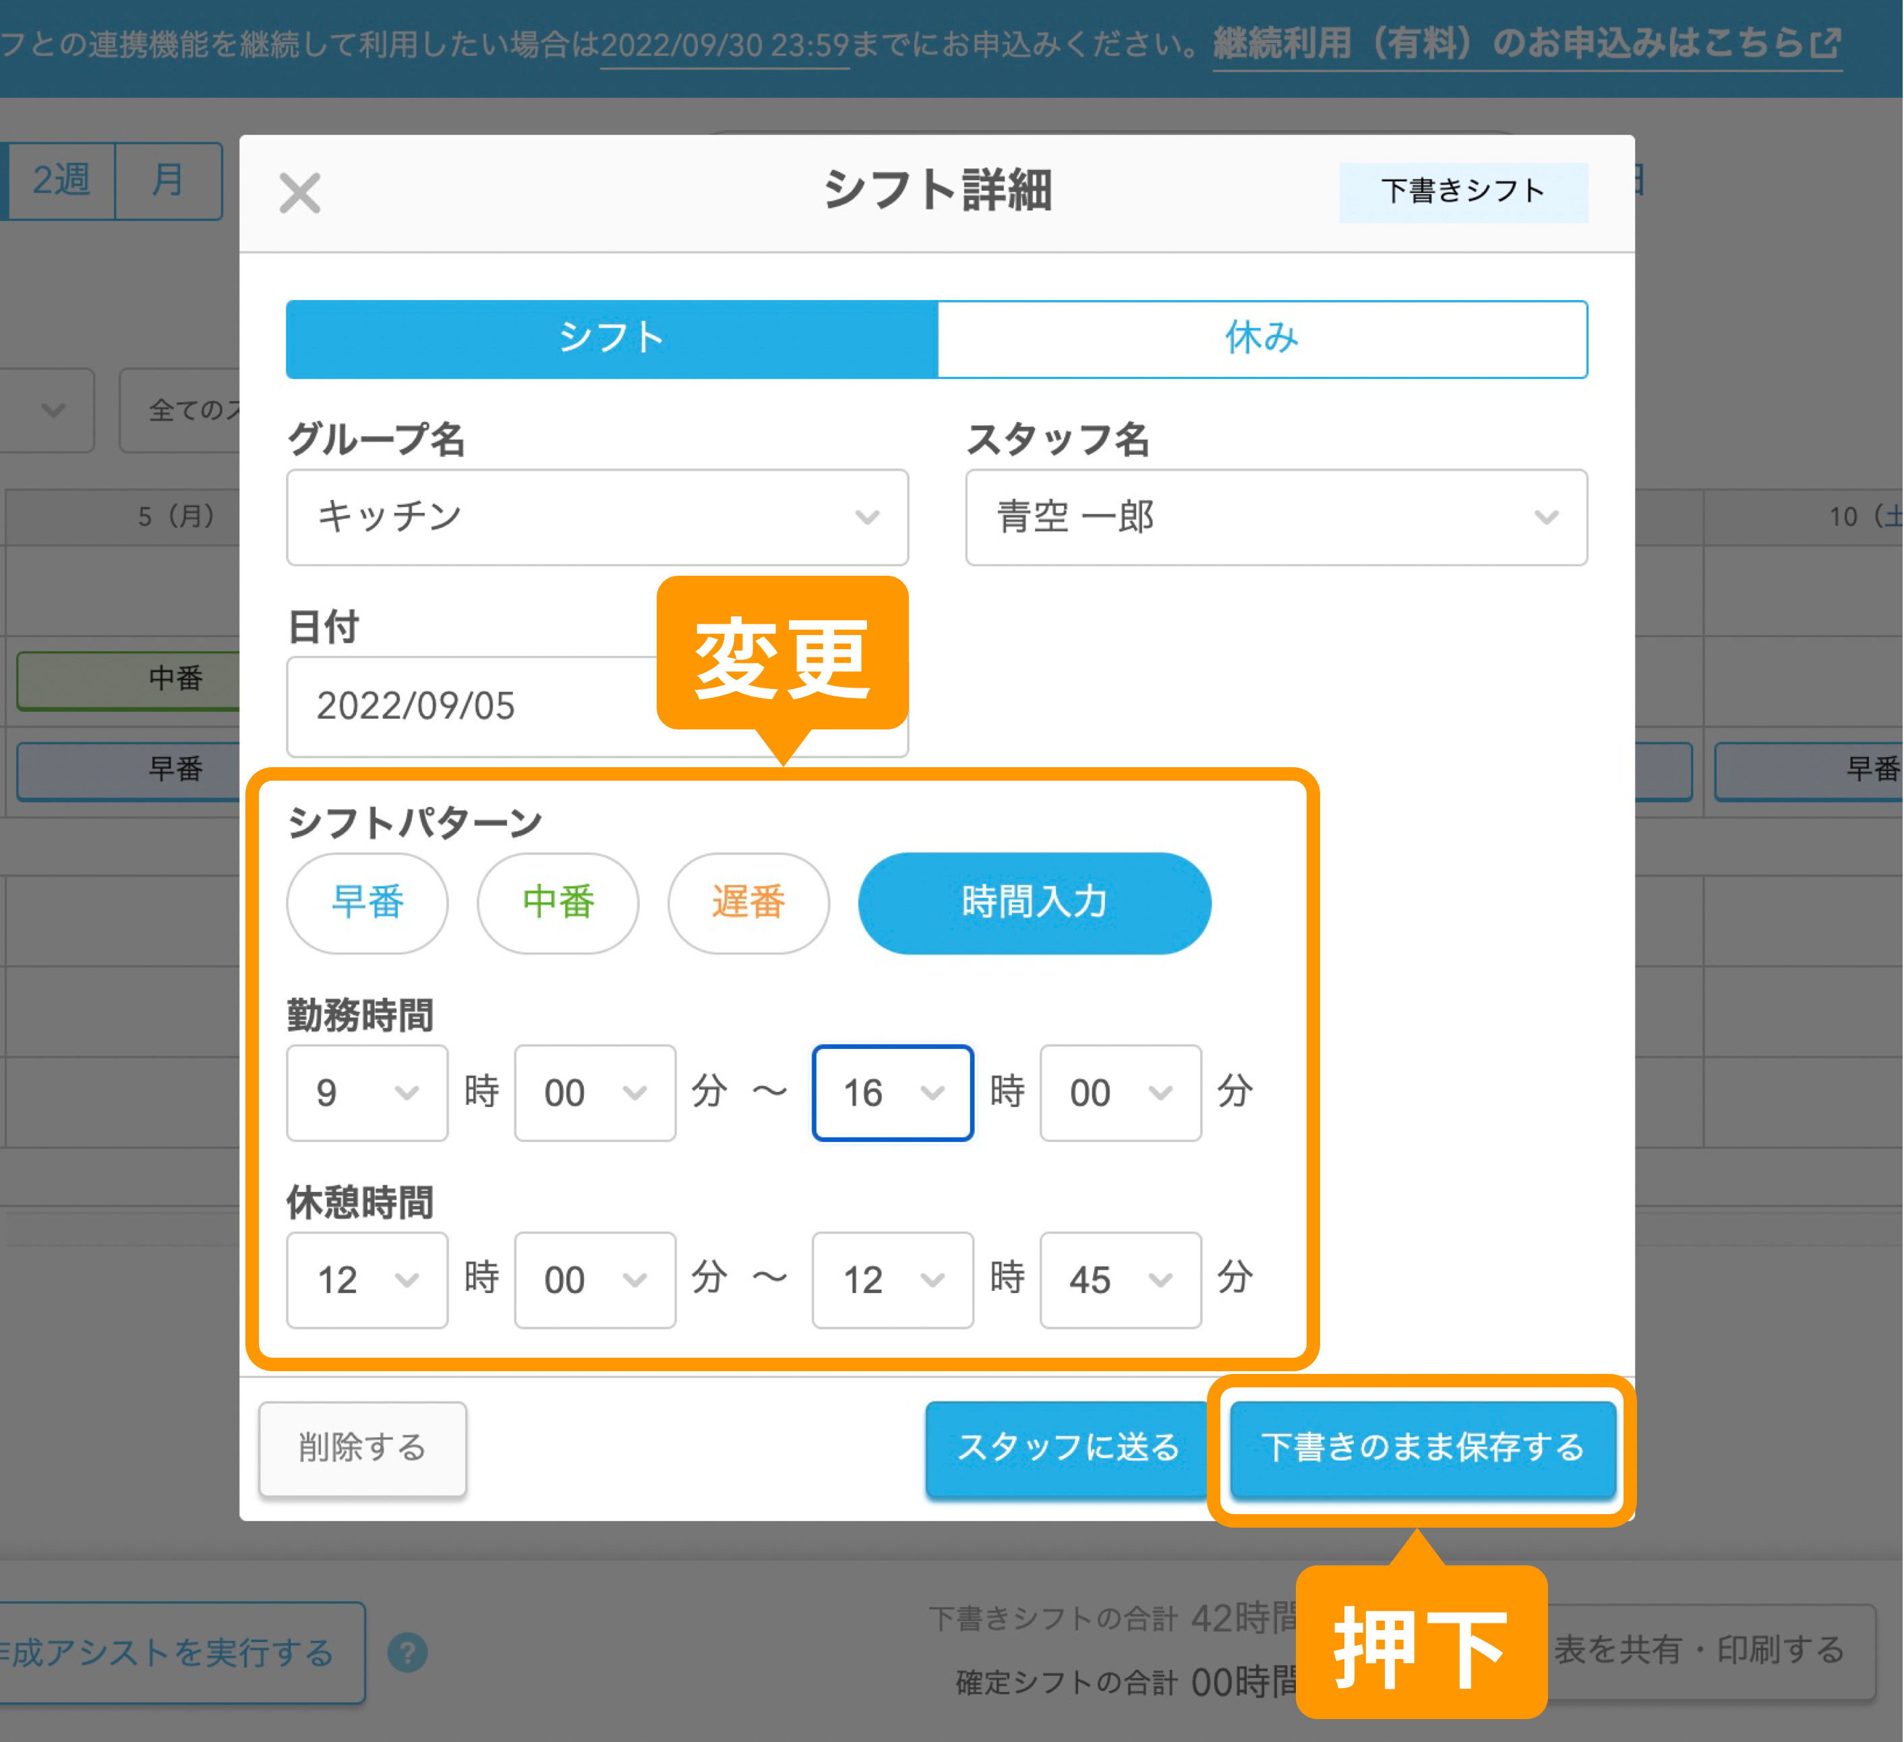Open the スタッフ名 dropdown showing 青空 一郎
Viewport: 1904px width, 1742px height.
[x=1276, y=517]
